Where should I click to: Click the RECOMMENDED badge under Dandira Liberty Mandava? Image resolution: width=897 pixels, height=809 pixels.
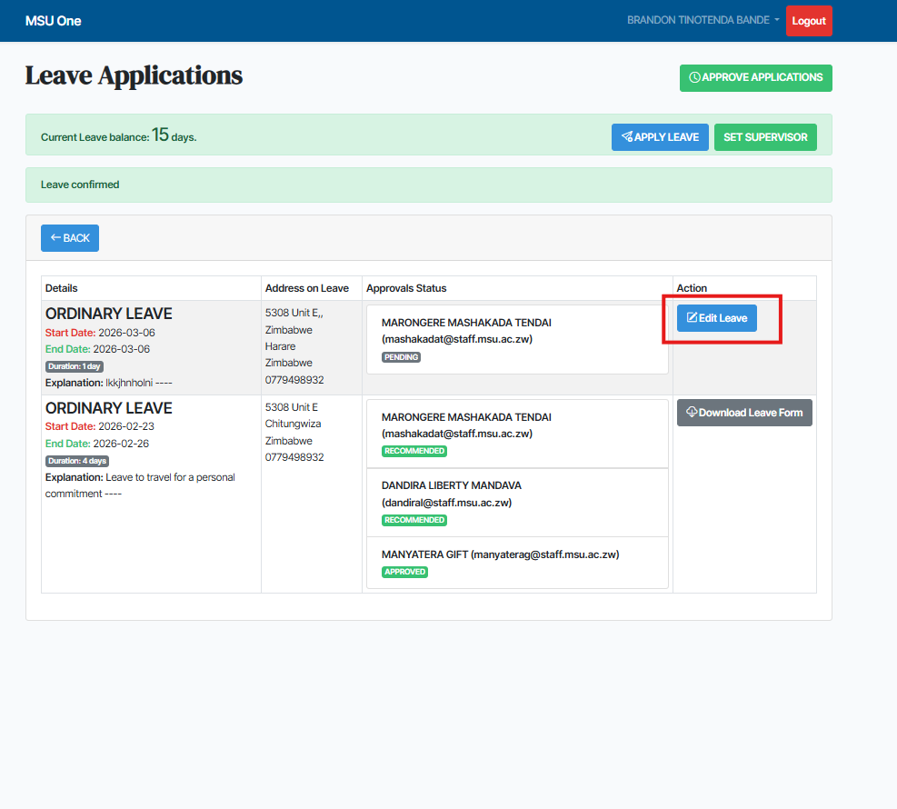[414, 520]
